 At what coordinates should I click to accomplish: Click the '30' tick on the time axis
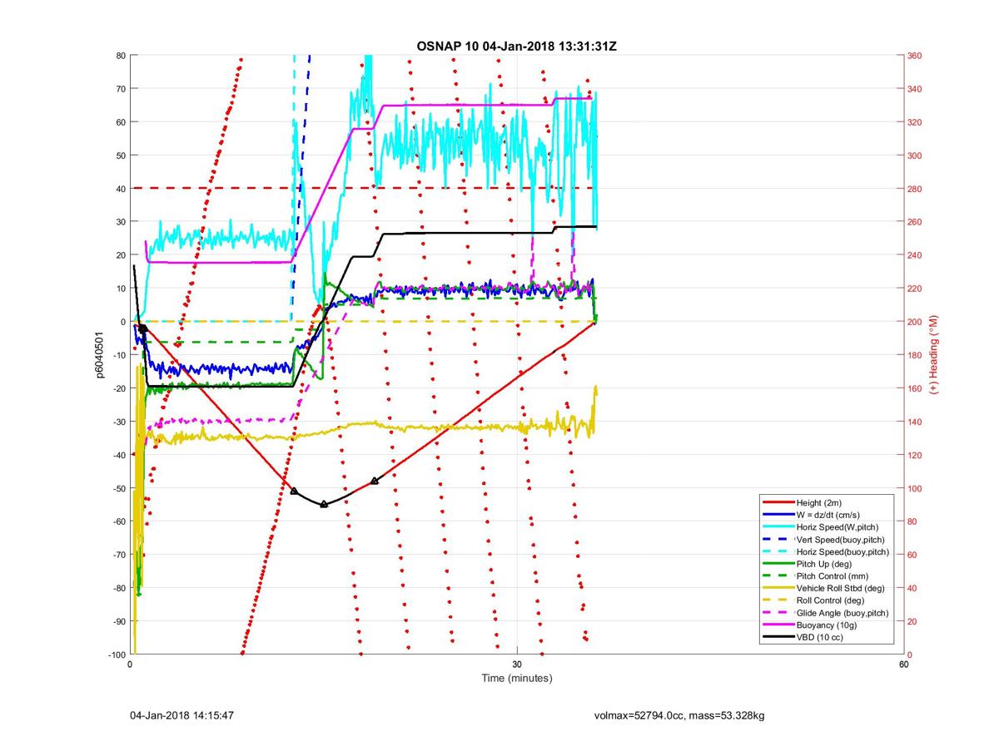[x=517, y=664]
